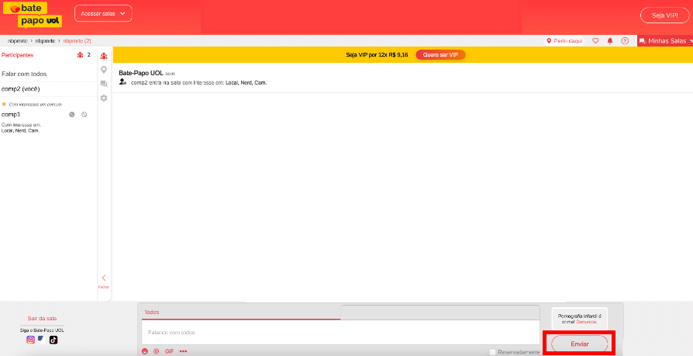Image resolution: width=693 pixels, height=356 pixels.
Task: Click the Bate-Papo UOL message sender
Action: tap(141, 73)
